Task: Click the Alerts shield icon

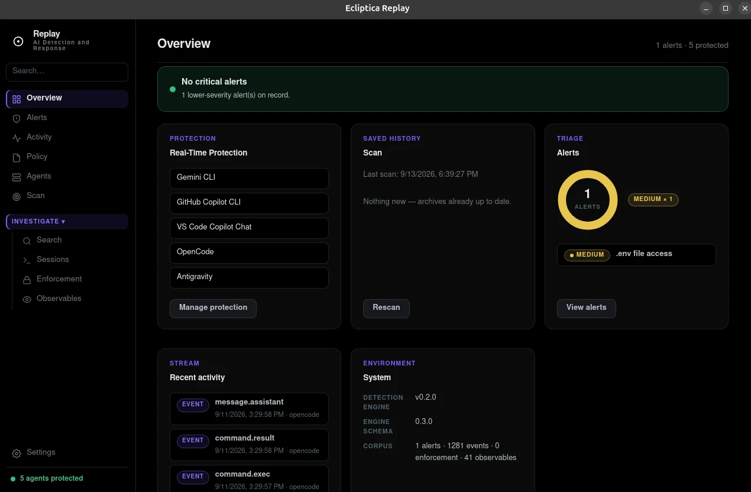Action: pos(17,118)
